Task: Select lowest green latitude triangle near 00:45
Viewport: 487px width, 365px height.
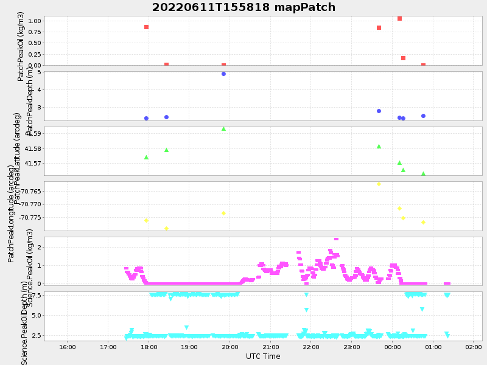Action: pyautogui.click(x=423, y=174)
